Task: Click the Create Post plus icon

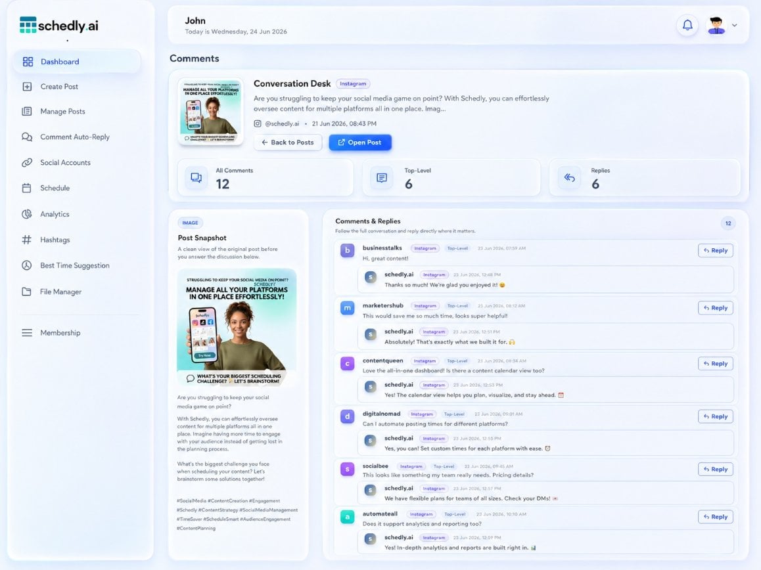Action: 27,86
